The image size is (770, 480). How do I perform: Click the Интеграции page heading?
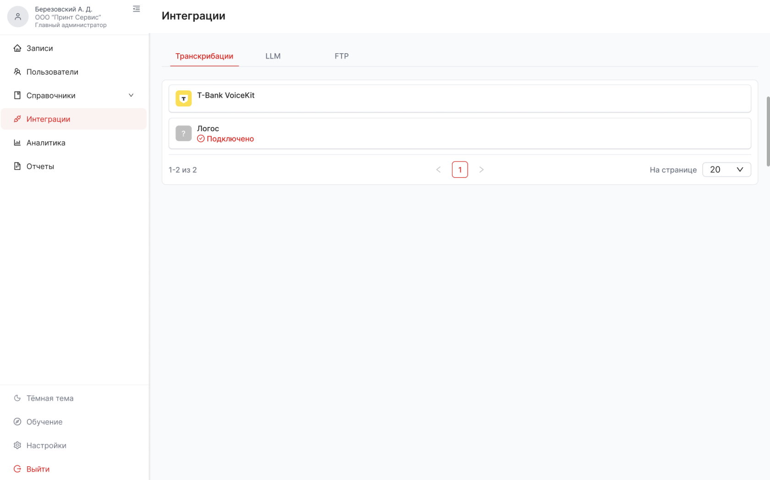pos(193,16)
